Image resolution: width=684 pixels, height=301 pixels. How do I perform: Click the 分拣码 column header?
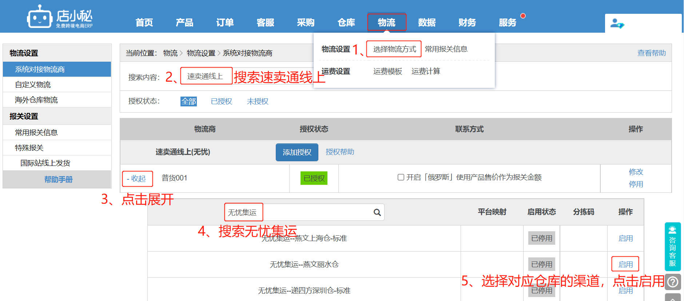pyautogui.click(x=584, y=212)
